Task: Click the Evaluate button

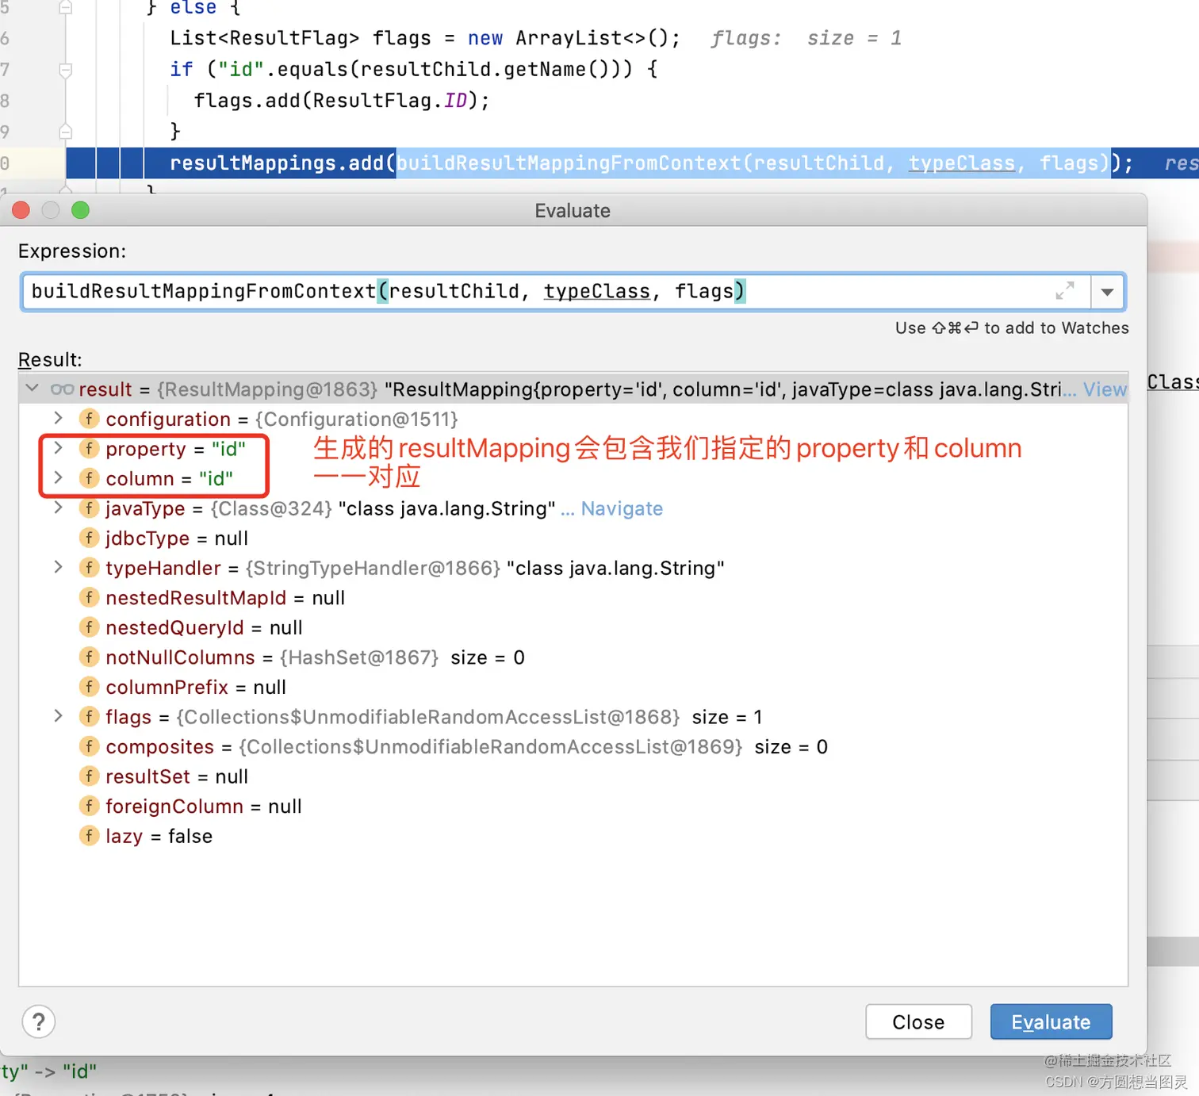Action: [x=1051, y=1021]
